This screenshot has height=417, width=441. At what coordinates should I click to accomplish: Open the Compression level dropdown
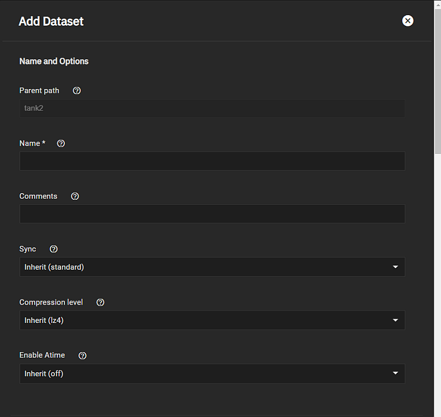tap(212, 320)
